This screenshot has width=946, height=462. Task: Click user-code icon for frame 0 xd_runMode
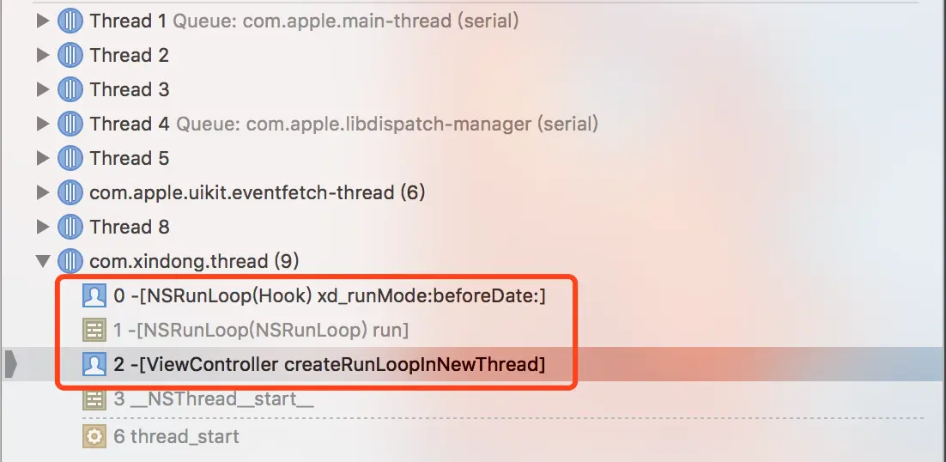[x=94, y=295]
